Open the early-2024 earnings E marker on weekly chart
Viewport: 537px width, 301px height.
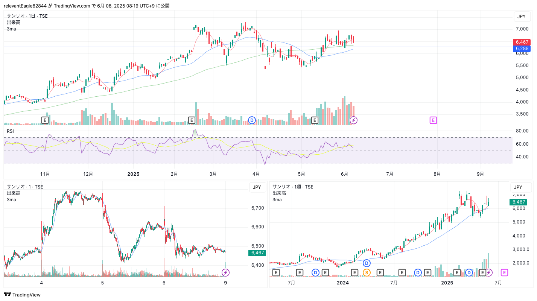tap(354, 272)
